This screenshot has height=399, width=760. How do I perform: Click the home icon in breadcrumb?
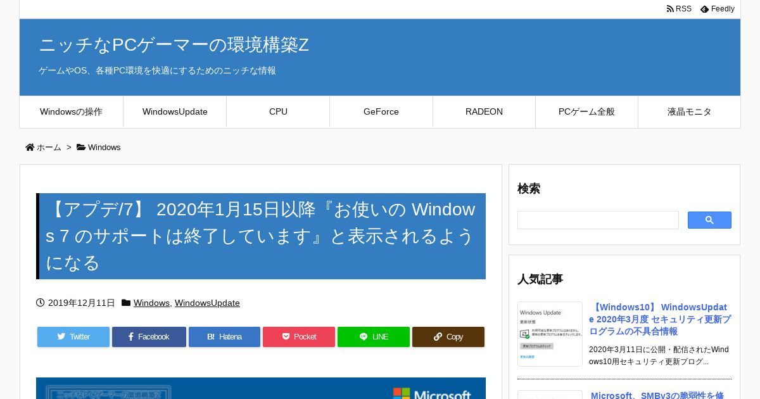click(30, 147)
